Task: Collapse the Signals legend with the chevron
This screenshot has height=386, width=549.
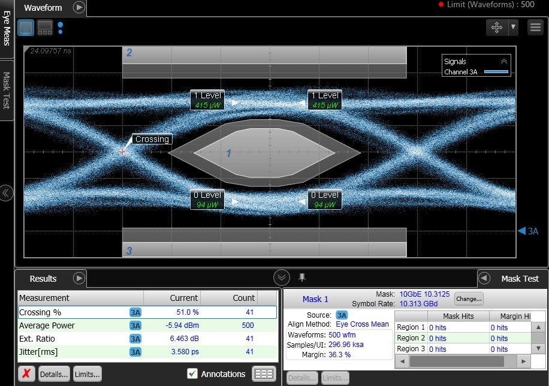Action: (503, 61)
